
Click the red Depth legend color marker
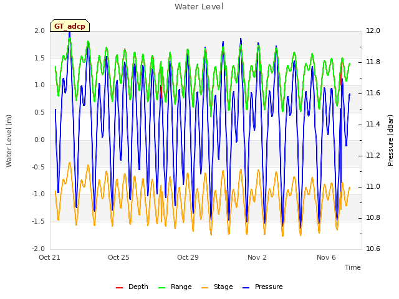click(x=119, y=288)
